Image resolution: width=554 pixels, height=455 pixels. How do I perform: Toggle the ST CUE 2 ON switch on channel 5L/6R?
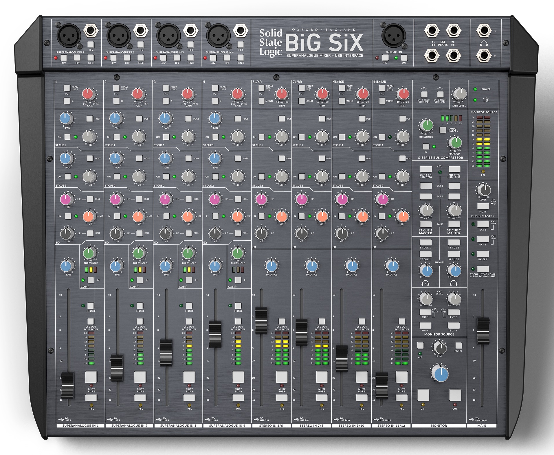[262, 176]
